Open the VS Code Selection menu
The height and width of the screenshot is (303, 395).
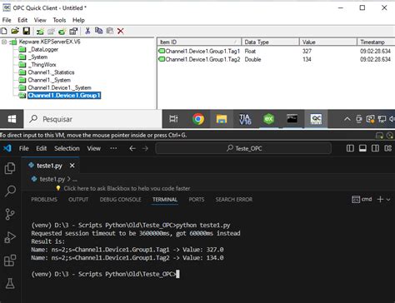click(67, 148)
